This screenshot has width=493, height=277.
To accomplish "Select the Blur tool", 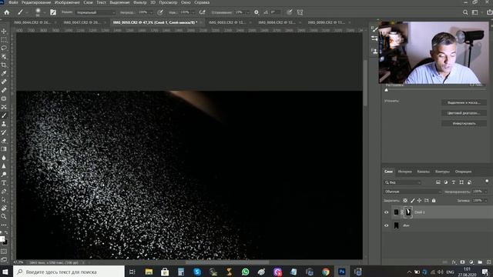I will click(4, 158).
